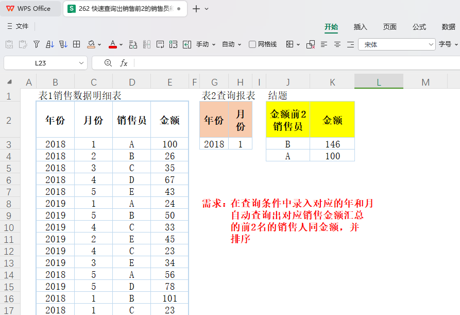Click the orange 年份 header in 表2

214,120
